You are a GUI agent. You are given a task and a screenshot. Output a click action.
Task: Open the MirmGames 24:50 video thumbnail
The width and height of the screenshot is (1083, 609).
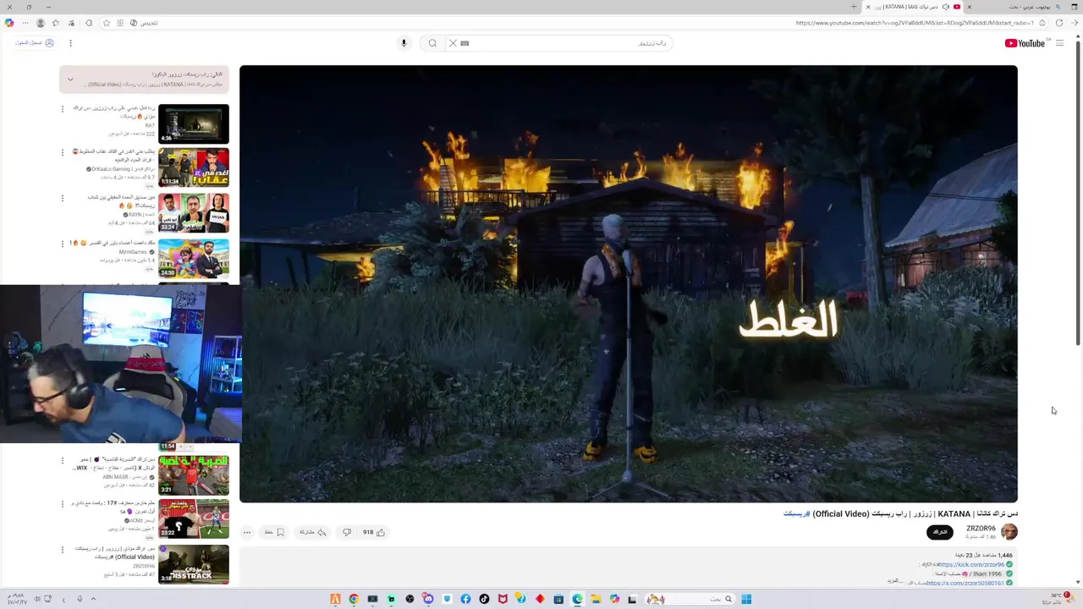[x=194, y=258]
